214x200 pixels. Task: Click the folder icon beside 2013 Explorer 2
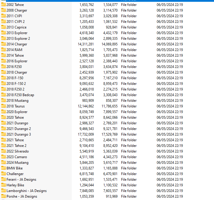3,39
